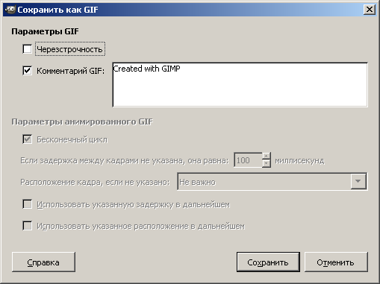Click the frame delay field showing 100
This screenshot has height=284, width=380.
coord(248,160)
